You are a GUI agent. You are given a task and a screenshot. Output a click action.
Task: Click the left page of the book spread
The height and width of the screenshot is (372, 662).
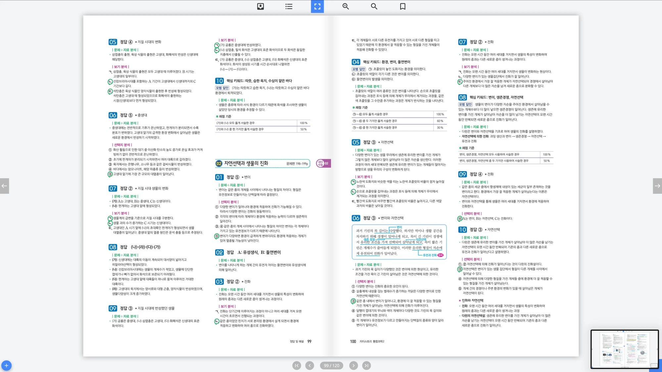pyautogui.click(x=207, y=185)
